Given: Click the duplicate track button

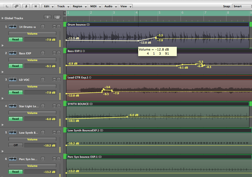Looking at the screenshot, I should [x=57, y=17].
